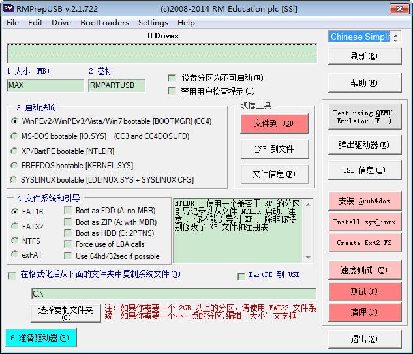
Task: Click the 弹出驱动器 (E) eject button
Action: point(365,145)
